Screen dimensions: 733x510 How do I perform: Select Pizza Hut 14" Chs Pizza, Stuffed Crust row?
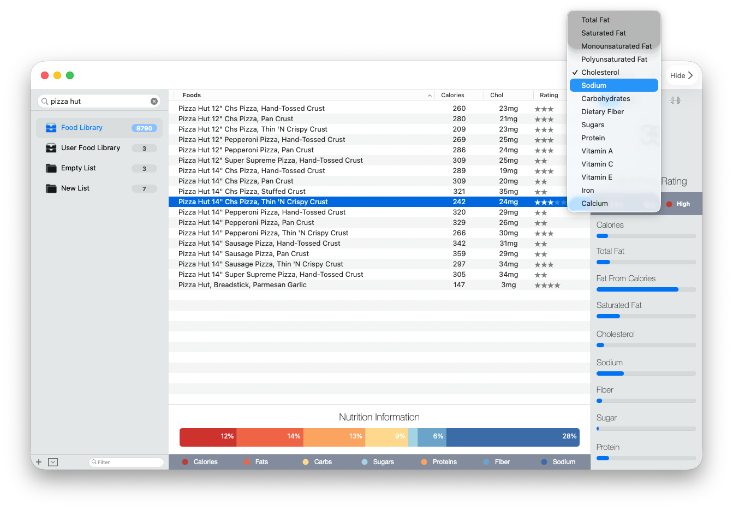point(379,192)
